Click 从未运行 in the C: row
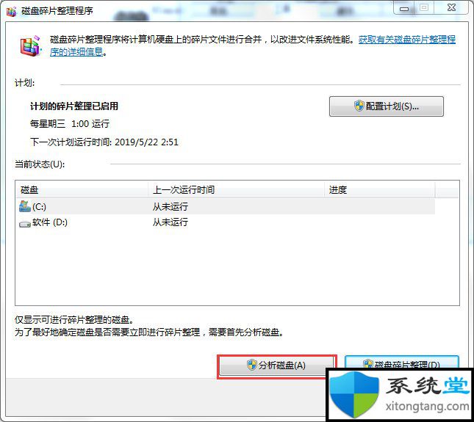The width and height of the screenshot is (474, 422). [170, 207]
